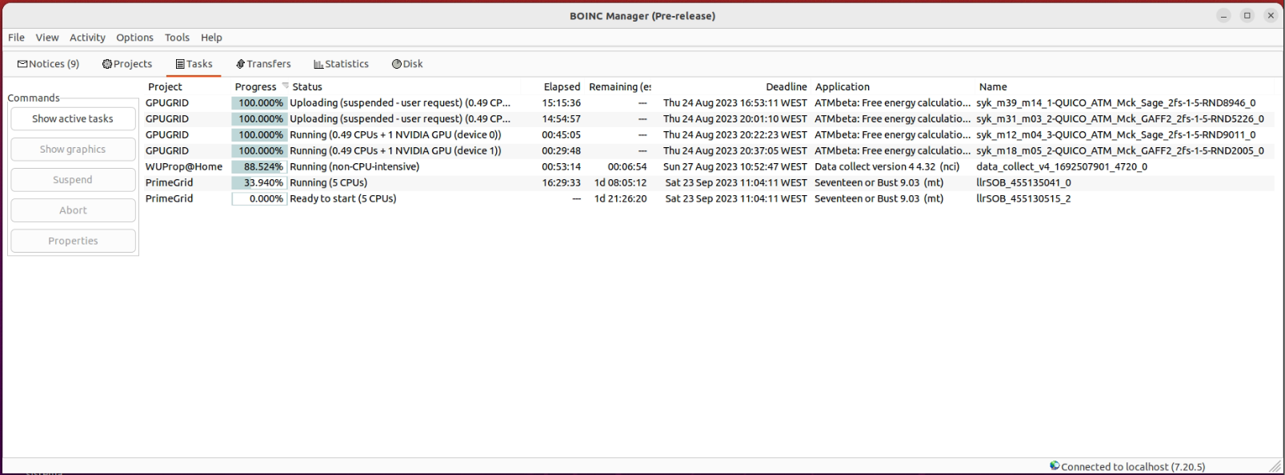
Task: Click the Disk tab pie icon
Action: coord(396,64)
